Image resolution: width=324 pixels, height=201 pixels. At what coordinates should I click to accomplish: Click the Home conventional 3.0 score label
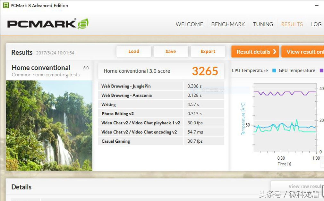[x=137, y=71]
